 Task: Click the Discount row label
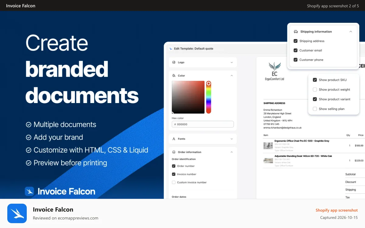click(x=350, y=182)
